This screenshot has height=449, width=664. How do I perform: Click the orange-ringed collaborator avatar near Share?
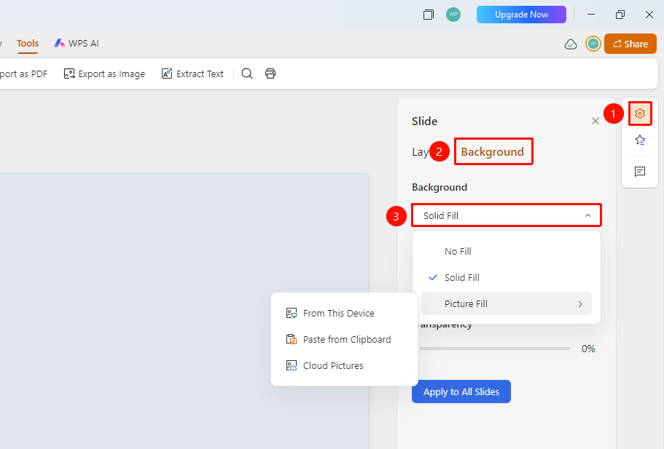point(593,44)
